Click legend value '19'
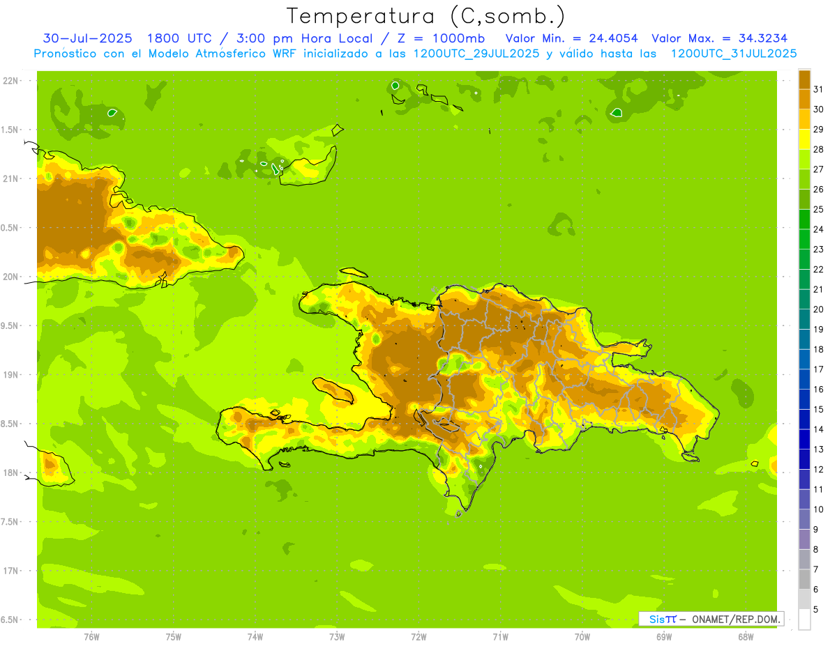This screenshot has width=837, height=646. point(818,329)
